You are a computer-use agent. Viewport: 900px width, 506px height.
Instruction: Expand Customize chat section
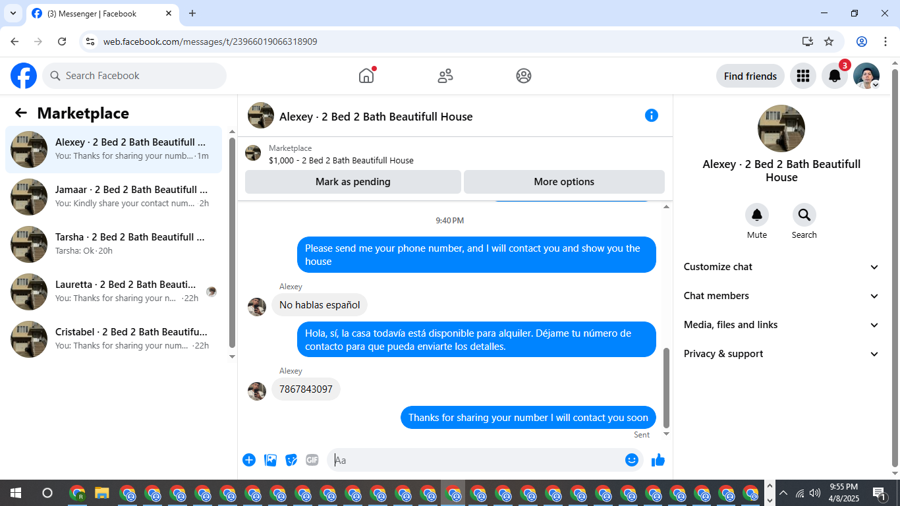coord(781,267)
